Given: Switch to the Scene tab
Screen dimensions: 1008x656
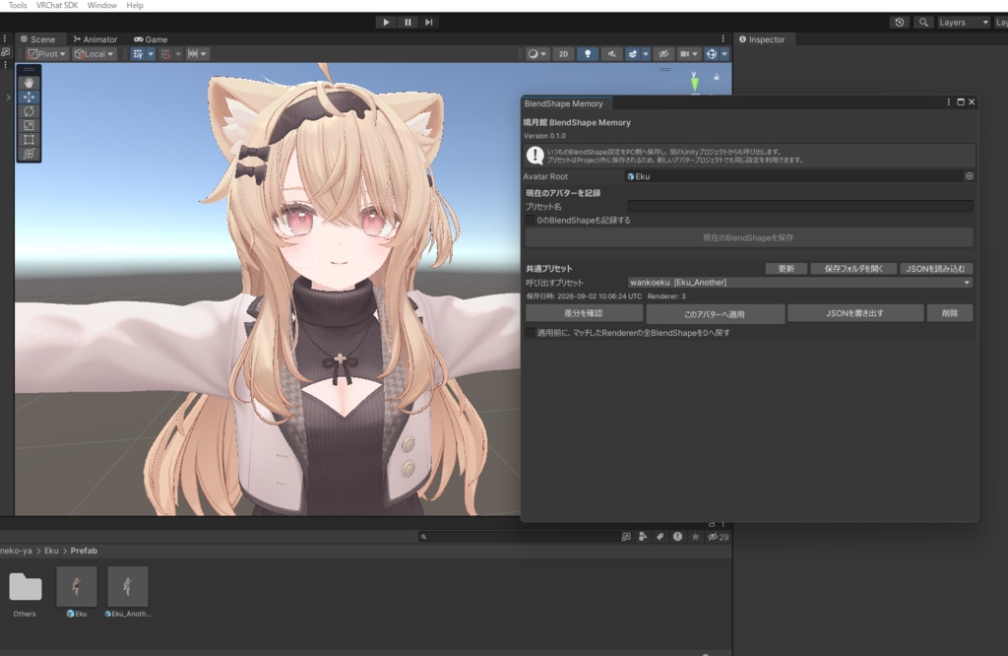Looking at the screenshot, I should (x=37, y=39).
